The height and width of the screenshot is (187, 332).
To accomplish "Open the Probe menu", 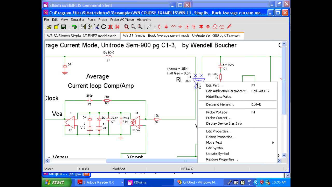I will tap(103, 19).
